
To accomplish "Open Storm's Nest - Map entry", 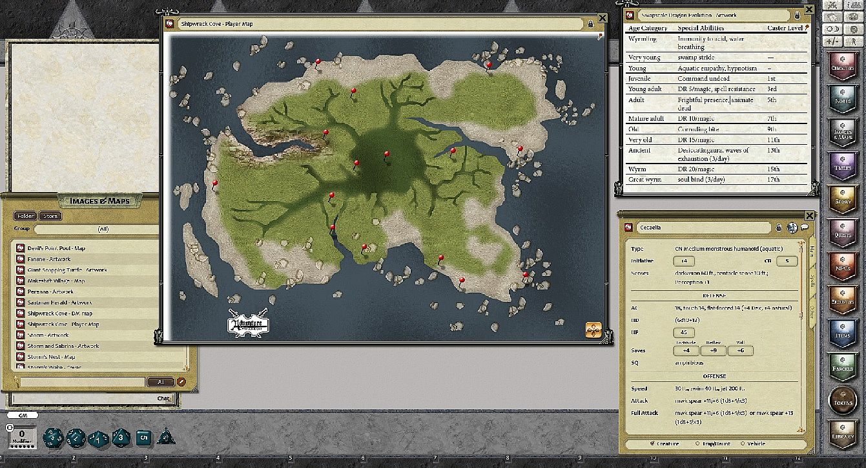I will click(x=52, y=356).
